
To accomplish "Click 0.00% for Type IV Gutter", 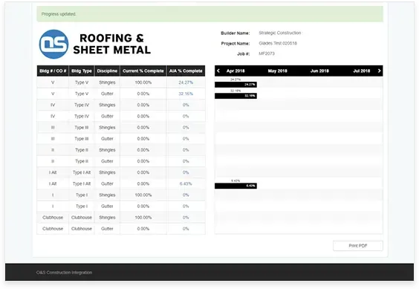I will click(143, 117).
